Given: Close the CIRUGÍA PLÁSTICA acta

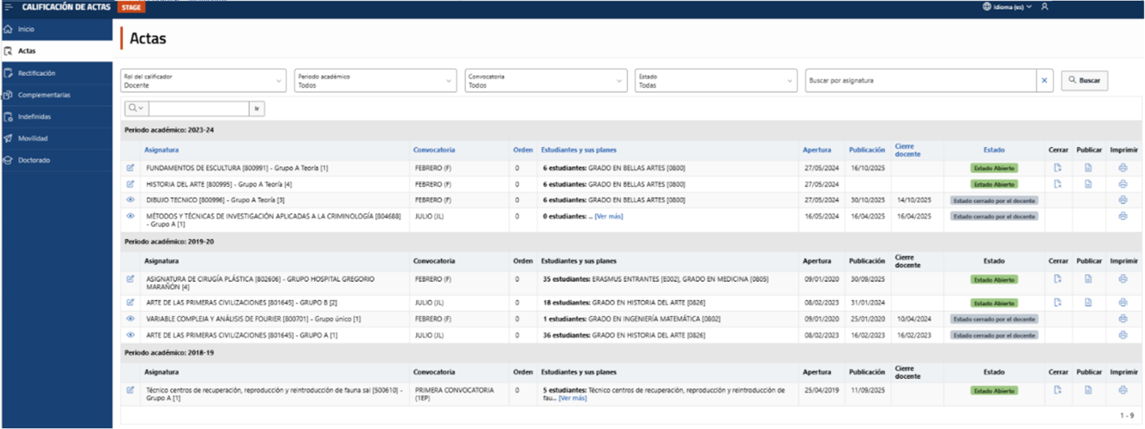Looking at the screenshot, I should coord(1057,279).
